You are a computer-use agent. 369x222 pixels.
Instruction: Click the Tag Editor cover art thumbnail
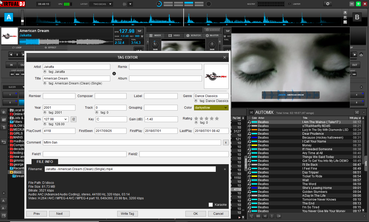(216, 76)
